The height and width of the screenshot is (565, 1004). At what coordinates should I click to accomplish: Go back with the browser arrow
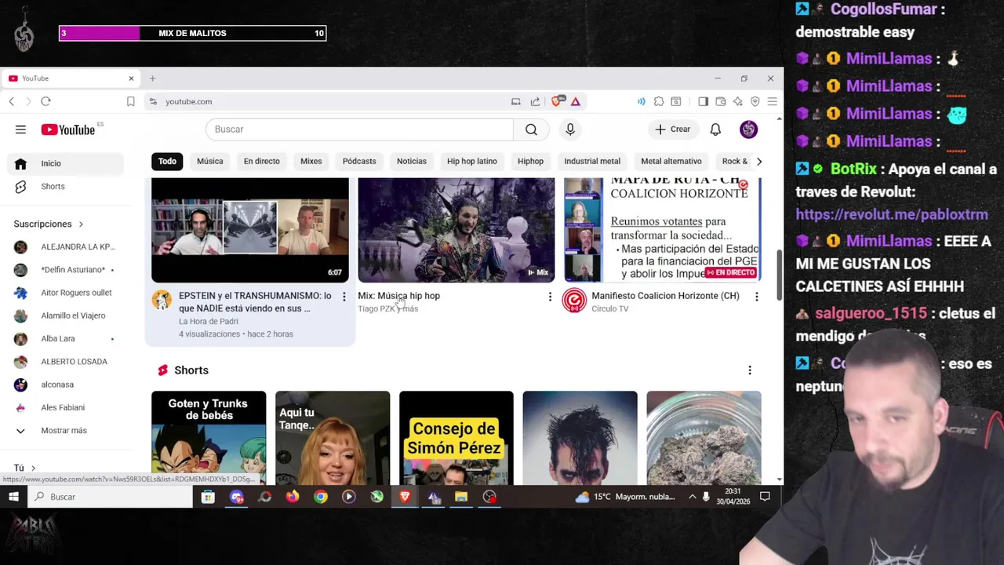(12, 101)
